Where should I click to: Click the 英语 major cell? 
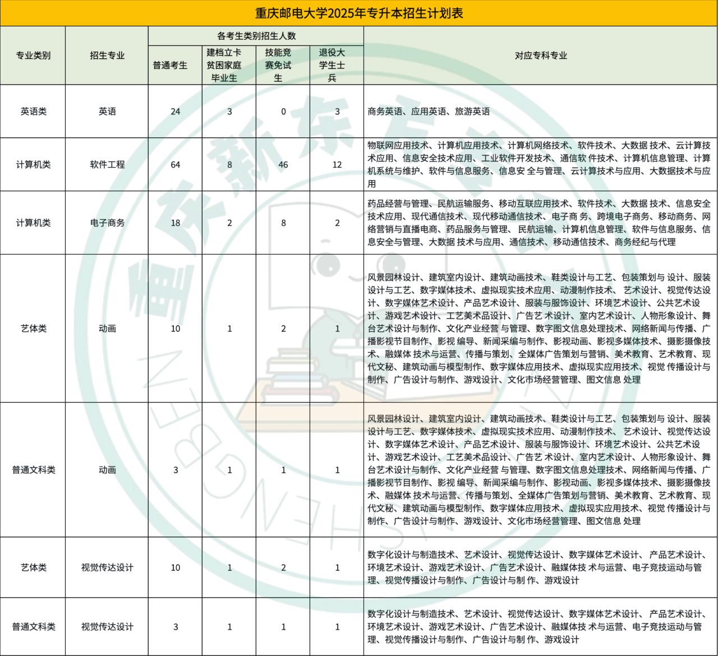pyautogui.click(x=107, y=112)
